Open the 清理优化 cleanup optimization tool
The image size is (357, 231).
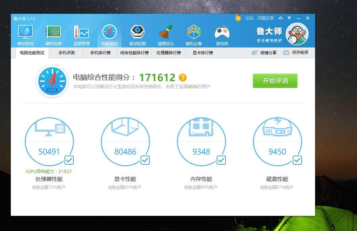click(x=166, y=34)
